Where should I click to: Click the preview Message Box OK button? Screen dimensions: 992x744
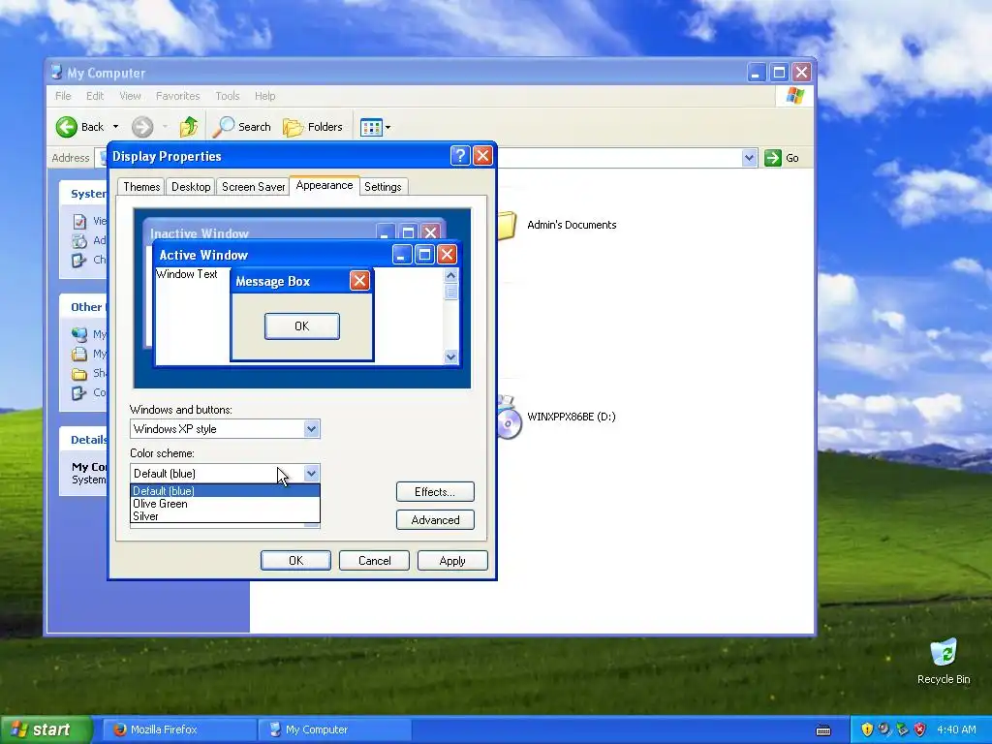pyautogui.click(x=302, y=326)
